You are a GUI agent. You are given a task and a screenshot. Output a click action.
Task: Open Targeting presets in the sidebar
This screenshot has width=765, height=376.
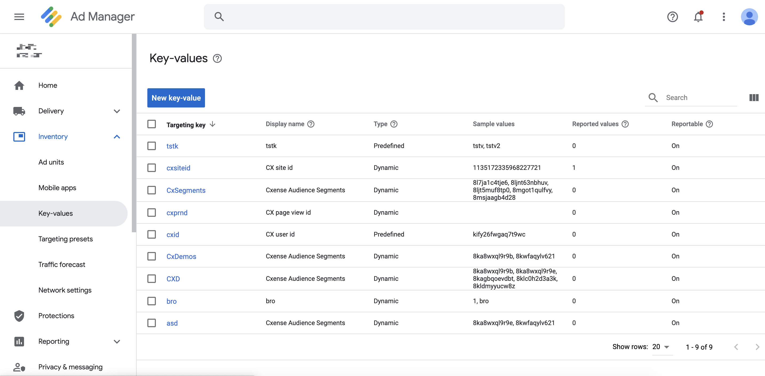[65, 239]
